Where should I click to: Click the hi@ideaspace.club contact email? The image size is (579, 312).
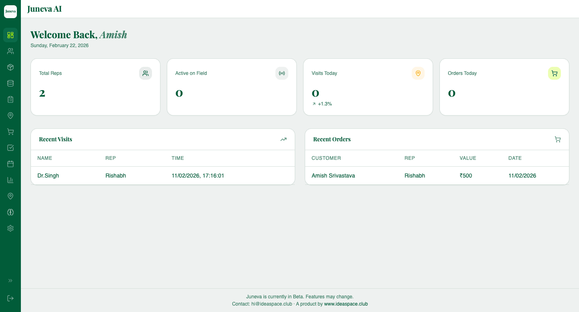click(x=272, y=304)
